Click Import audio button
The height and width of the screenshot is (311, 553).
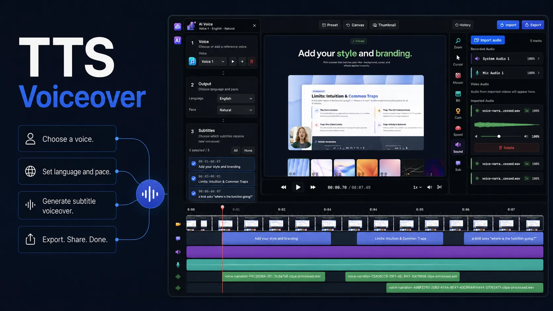coord(488,40)
